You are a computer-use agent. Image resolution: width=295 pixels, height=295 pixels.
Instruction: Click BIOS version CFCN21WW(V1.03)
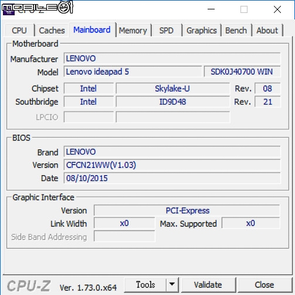[172, 165]
